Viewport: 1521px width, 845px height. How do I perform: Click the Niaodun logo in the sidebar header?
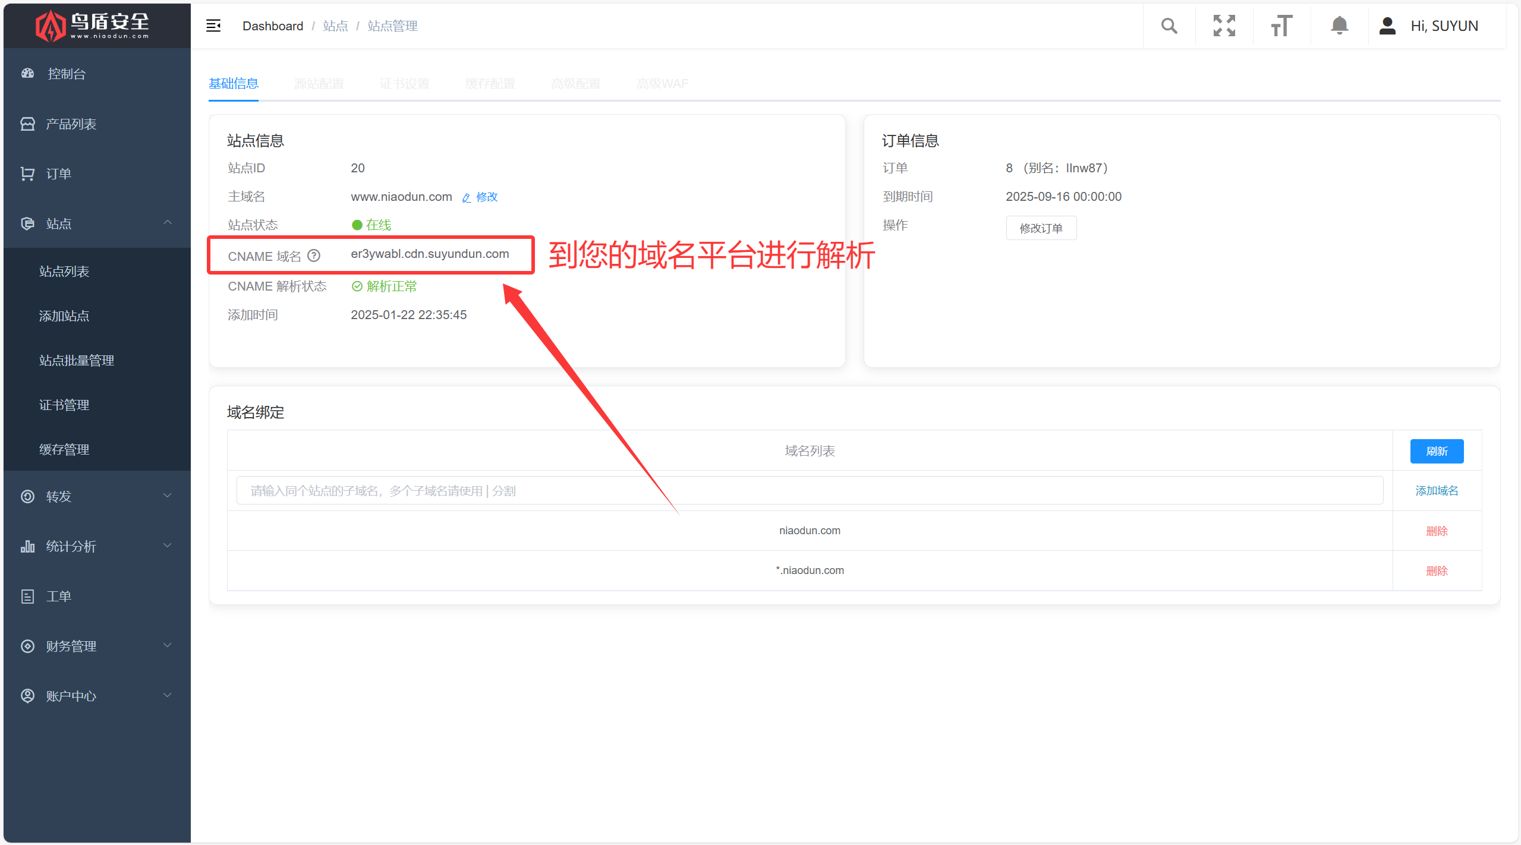(x=92, y=26)
